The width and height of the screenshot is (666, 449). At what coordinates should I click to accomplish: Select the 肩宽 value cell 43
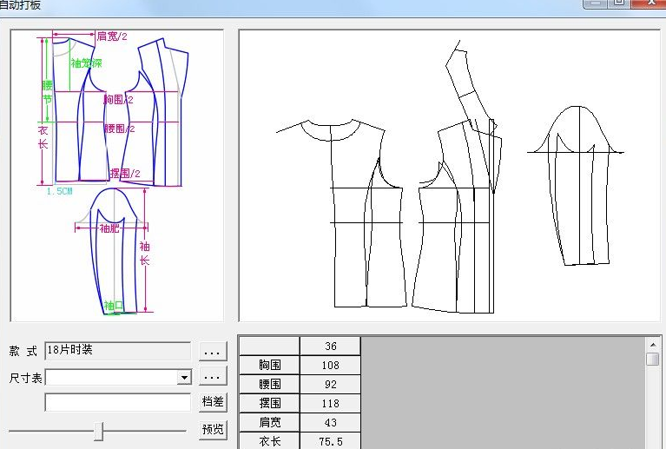point(330,423)
